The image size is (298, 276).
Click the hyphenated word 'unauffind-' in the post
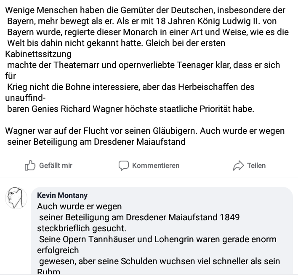25,98
